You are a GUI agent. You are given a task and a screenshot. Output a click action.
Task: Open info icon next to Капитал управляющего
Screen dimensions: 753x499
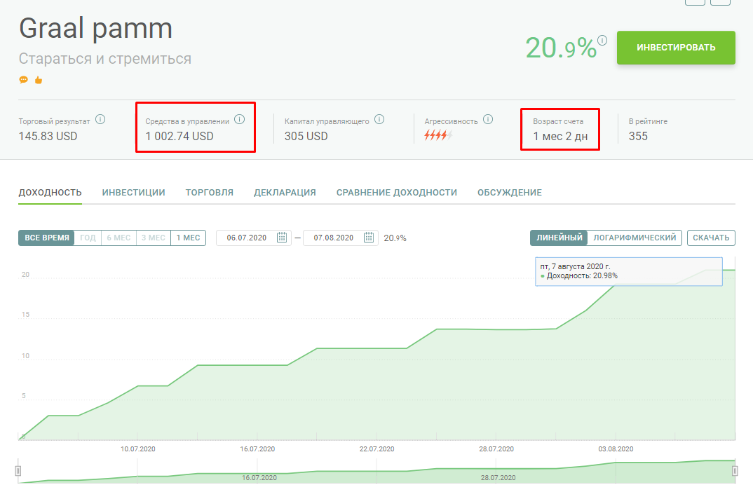pyautogui.click(x=379, y=120)
